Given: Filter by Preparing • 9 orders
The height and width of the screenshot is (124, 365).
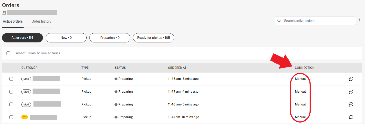Looking at the screenshot, I should coord(110,38).
